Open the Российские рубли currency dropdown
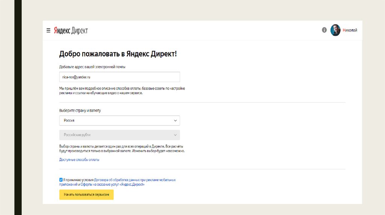 (120, 135)
